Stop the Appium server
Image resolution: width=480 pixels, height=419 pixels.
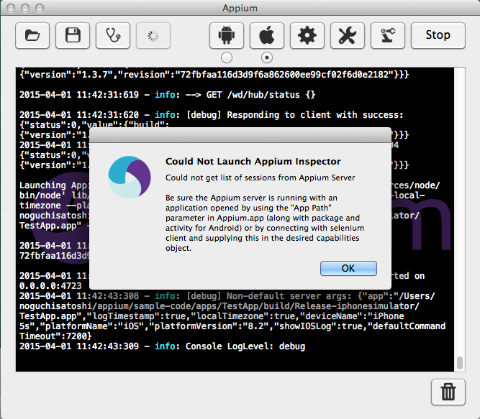tap(438, 35)
